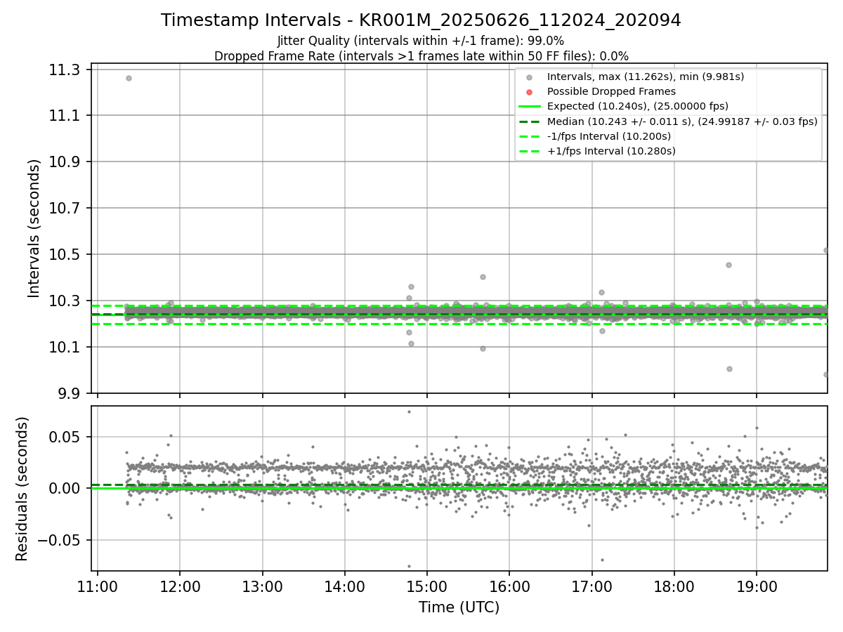The width and height of the screenshot is (843, 632).
Task: Click the 'Expected (10.240s), (25.00000 fps)' legend entry
Action: [638, 106]
